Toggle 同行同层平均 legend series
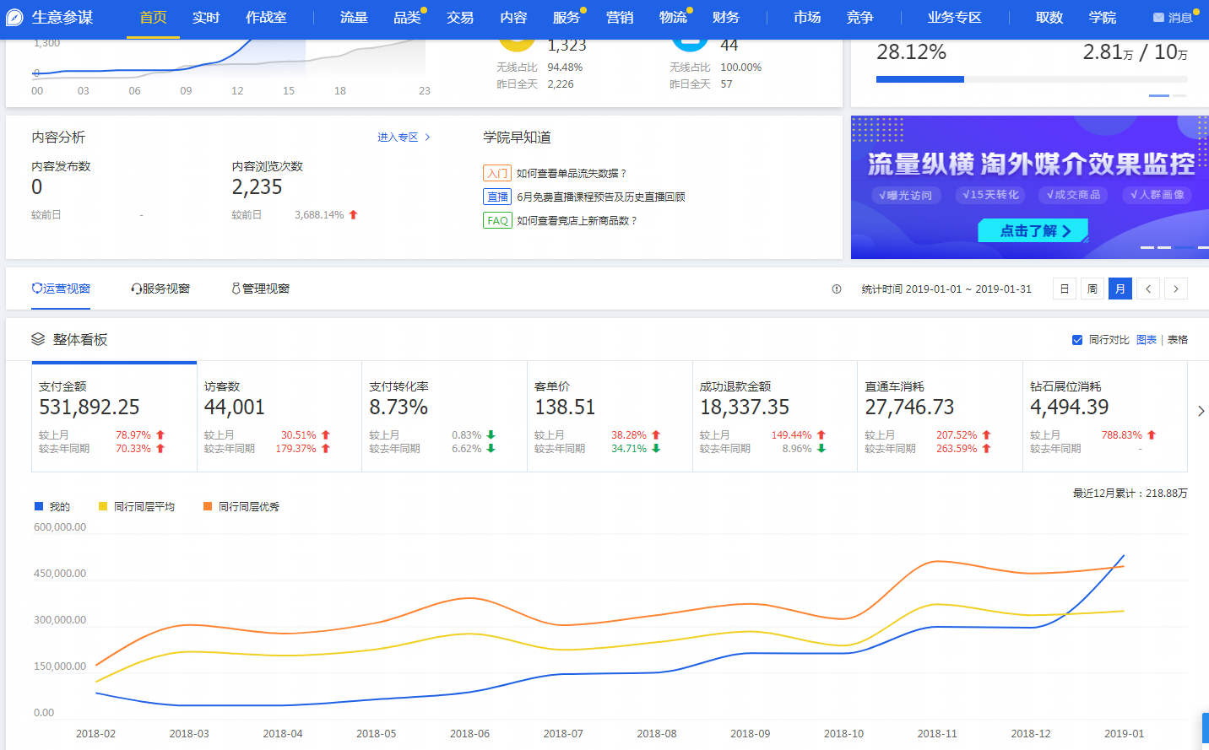This screenshot has width=1209, height=750. tap(136, 507)
